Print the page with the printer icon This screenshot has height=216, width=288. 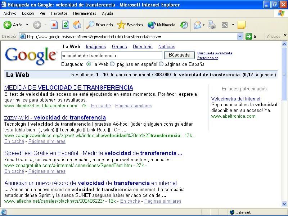point(212,25)
